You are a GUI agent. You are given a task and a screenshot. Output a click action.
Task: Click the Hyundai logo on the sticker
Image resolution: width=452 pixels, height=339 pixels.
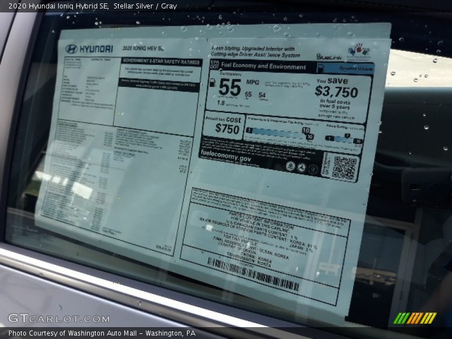point(72,48)
